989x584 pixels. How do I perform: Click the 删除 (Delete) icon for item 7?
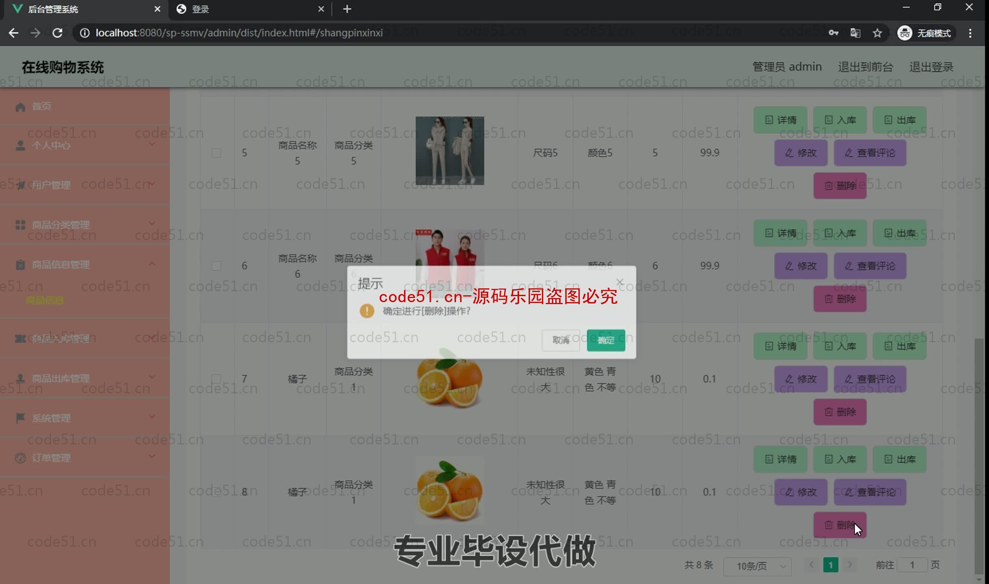click(x=840, y=411)
